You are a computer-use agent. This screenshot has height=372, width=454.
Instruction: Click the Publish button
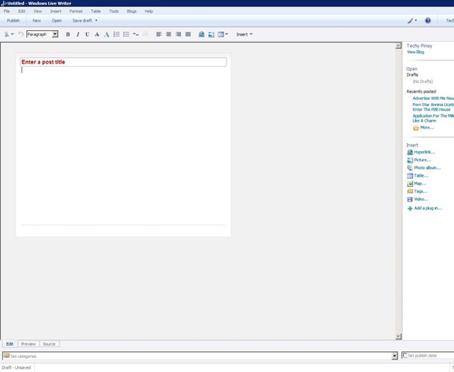point(13,21)
